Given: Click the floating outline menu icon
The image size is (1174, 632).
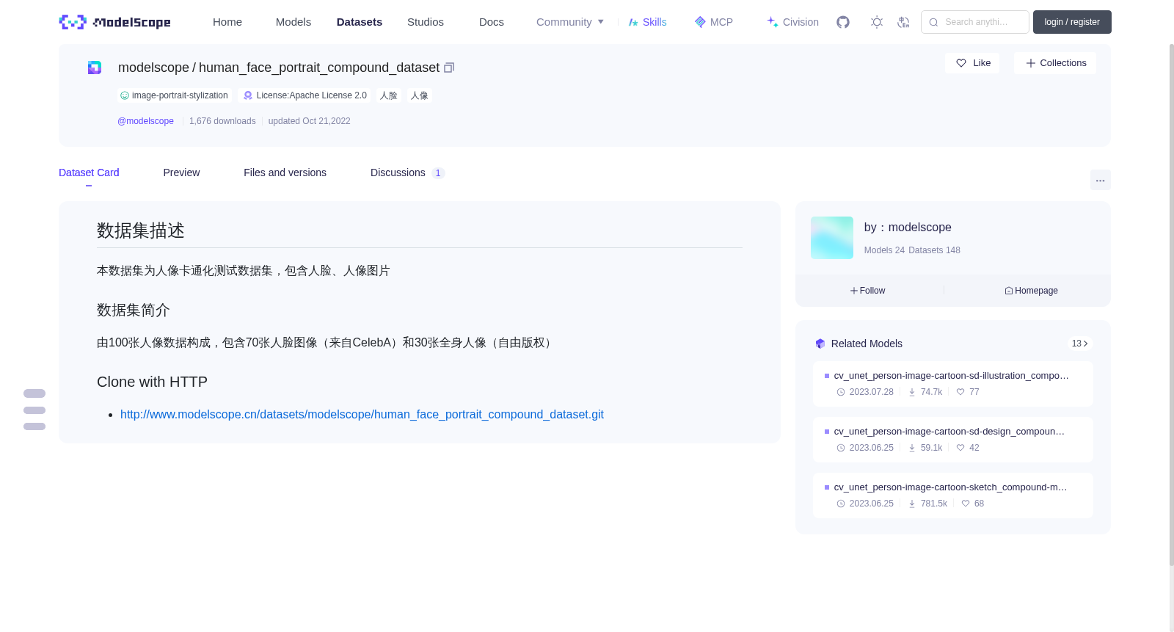Looking at the screenshot, I should (34, 410).
